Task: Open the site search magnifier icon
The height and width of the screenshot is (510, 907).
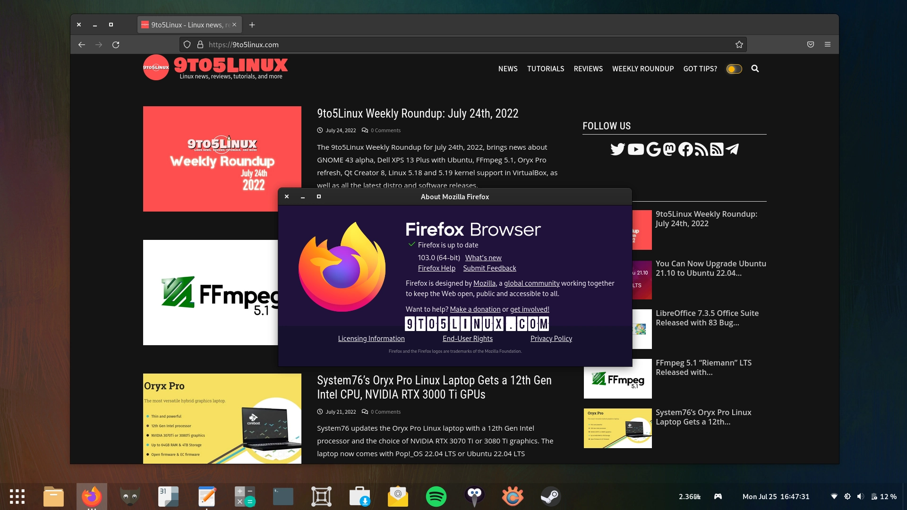Action: pyautogui.click(x=755, y=68)
